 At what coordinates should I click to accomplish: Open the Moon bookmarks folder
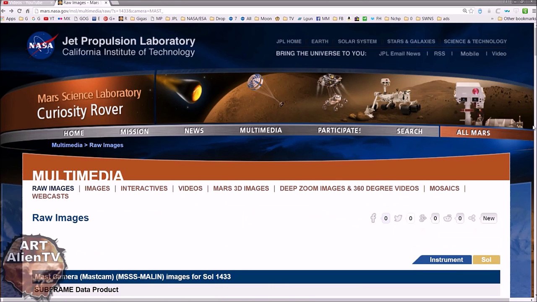263,18
